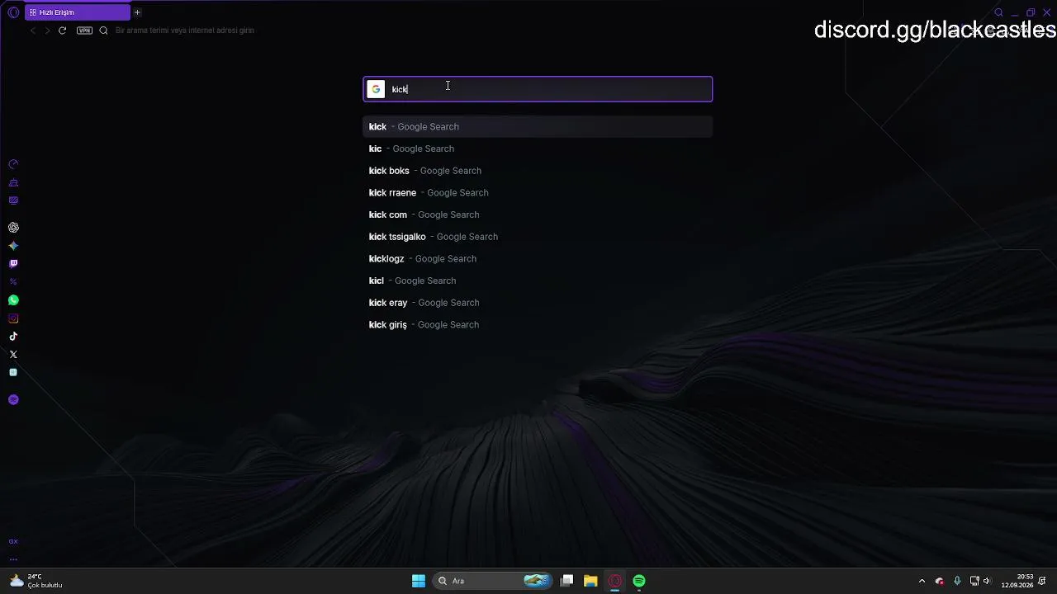
Task: Open Task View from the taskbar
Action: tap(566, 581)
